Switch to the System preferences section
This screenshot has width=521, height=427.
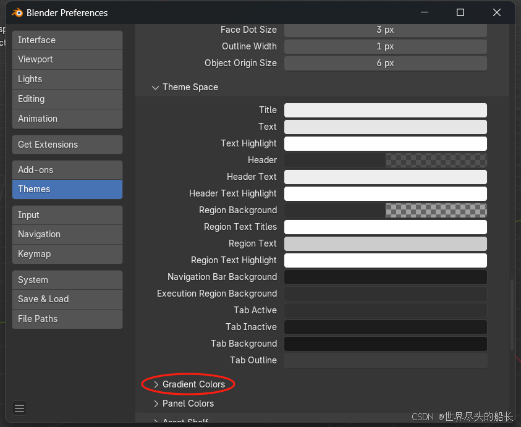[67, 280]
